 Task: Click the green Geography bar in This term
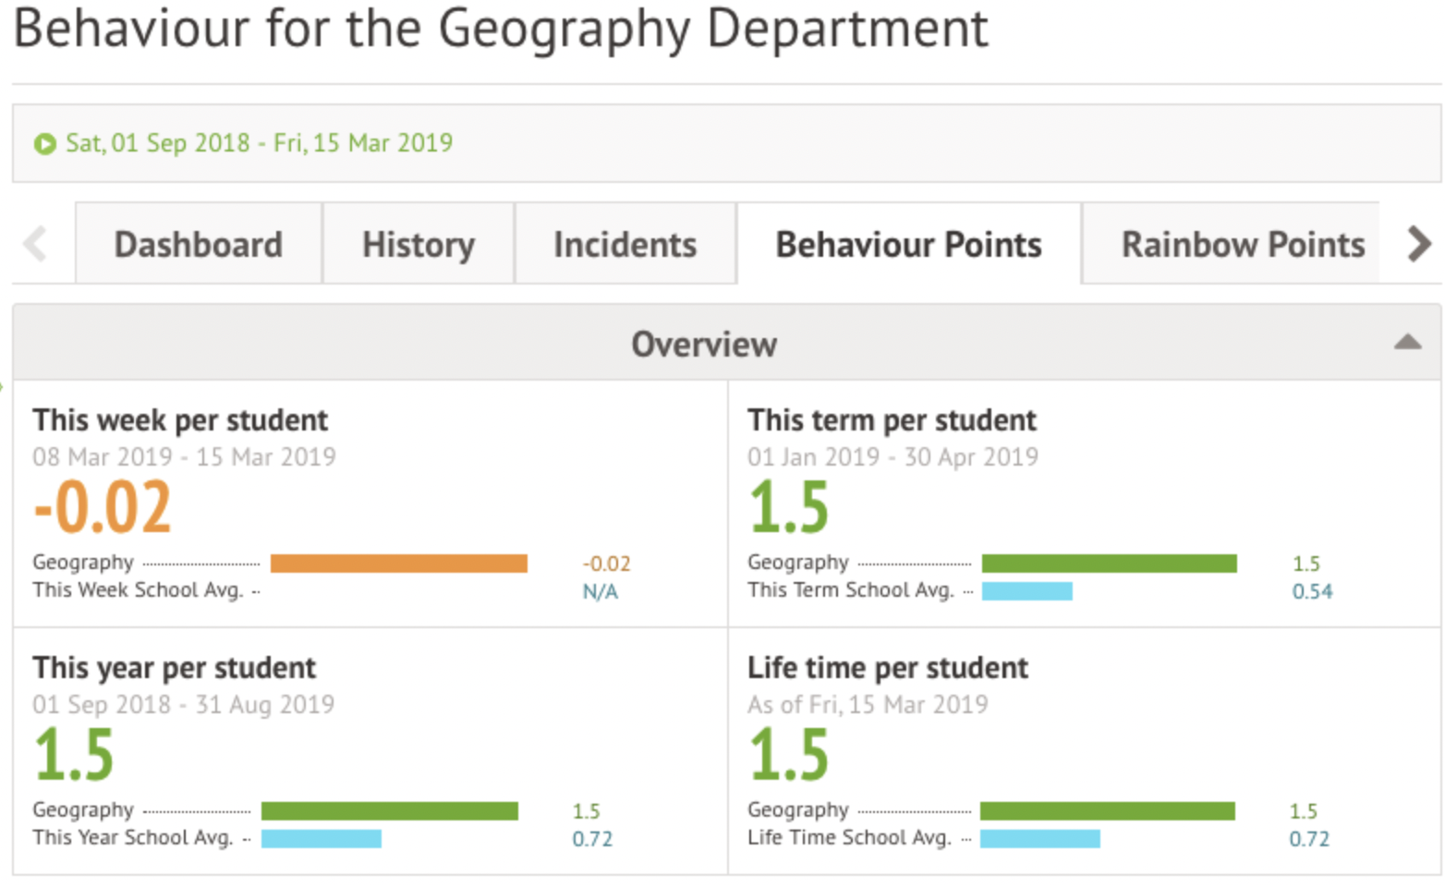tap(1109, 564)
